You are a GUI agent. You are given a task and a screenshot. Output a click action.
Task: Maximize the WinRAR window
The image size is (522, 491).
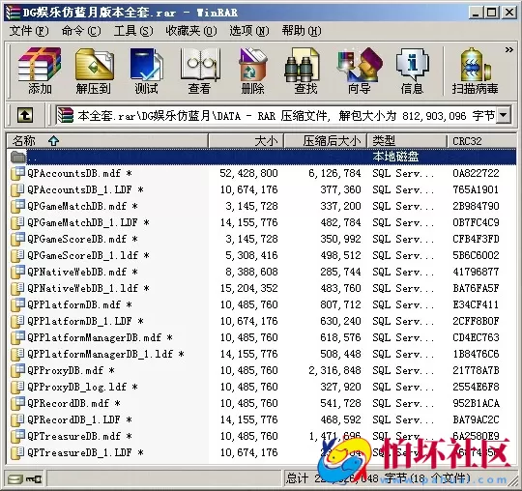pyautogui.click(x=492, y=13)
